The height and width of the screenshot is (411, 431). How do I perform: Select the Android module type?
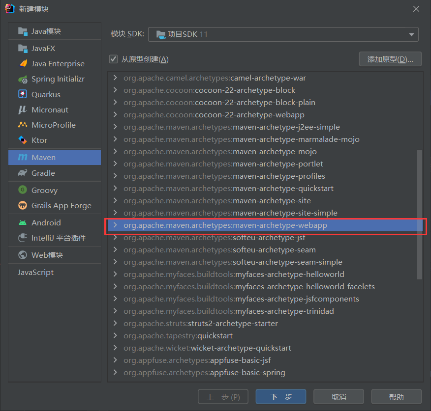click(55, 222)
